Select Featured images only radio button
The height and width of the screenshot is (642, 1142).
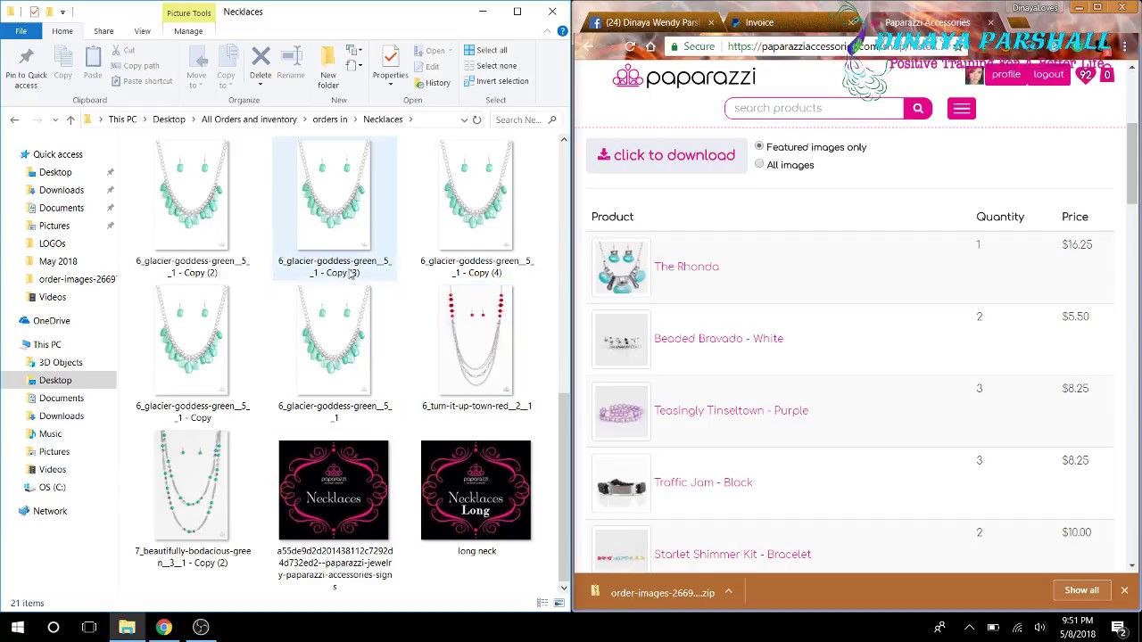(759, 146)
